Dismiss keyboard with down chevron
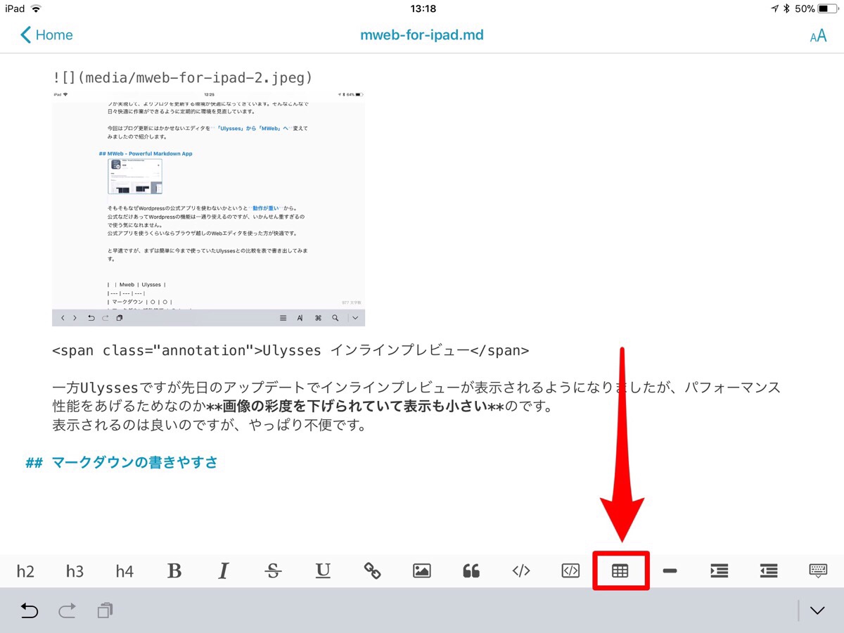The height and width of the screenshot is (633, 844). [817, 610]
